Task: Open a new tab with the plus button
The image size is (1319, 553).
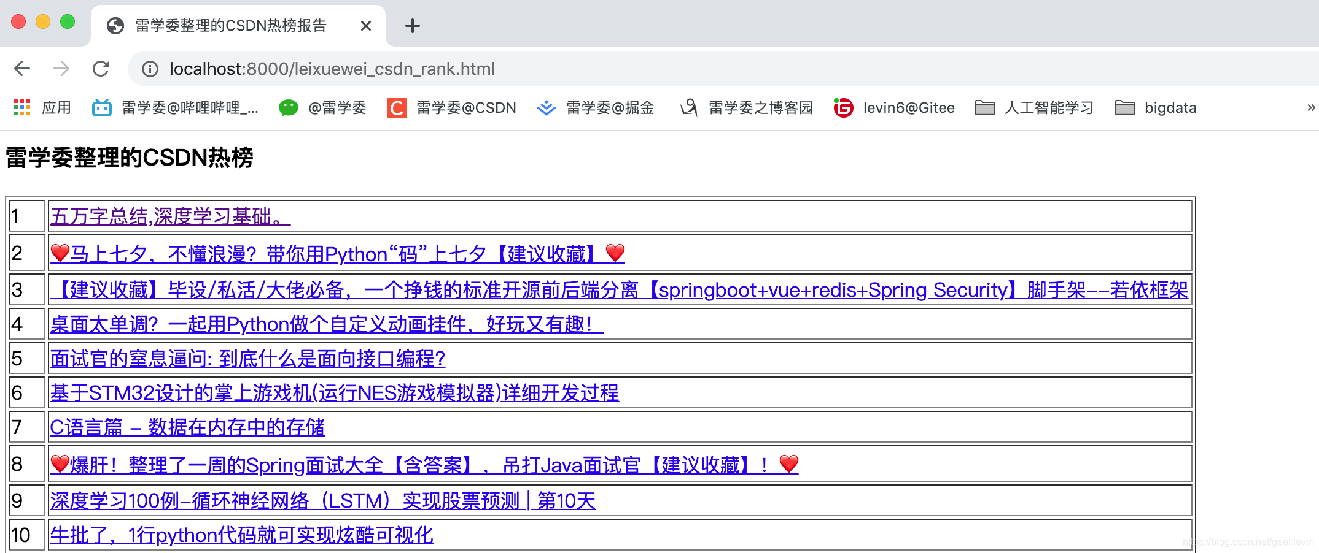Action: [412, 26]
